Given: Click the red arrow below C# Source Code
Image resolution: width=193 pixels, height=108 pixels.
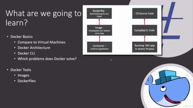Looking at the screenshot, I should [144, 22].
